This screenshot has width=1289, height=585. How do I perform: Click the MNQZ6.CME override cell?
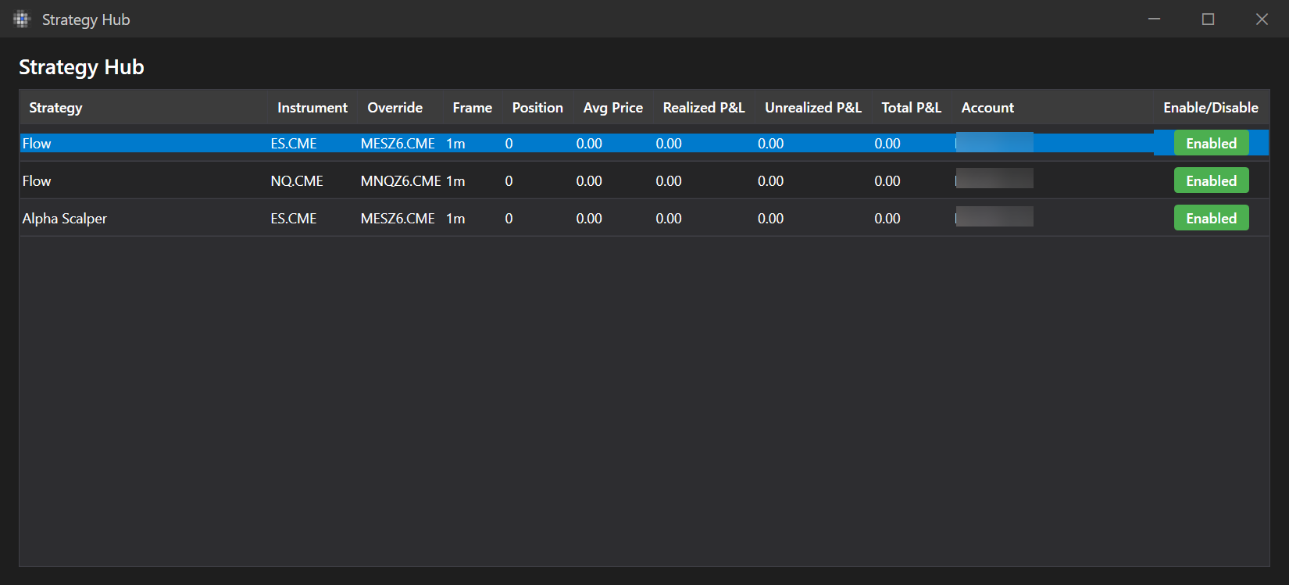tap(401, 181)
